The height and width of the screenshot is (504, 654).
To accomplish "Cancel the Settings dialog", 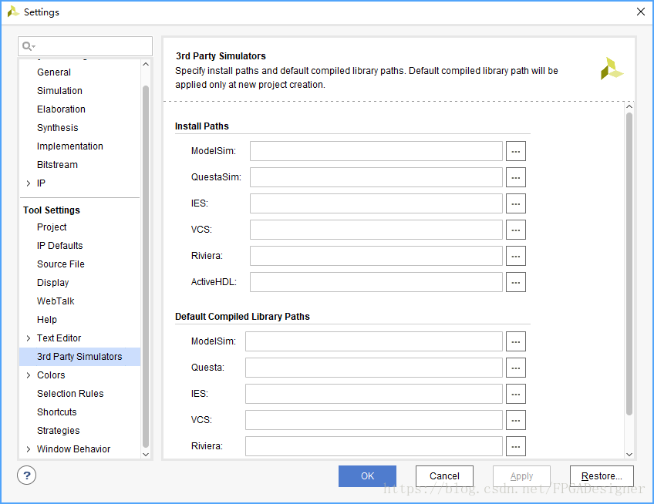I will pyautogui.click(x=445, y=476).
